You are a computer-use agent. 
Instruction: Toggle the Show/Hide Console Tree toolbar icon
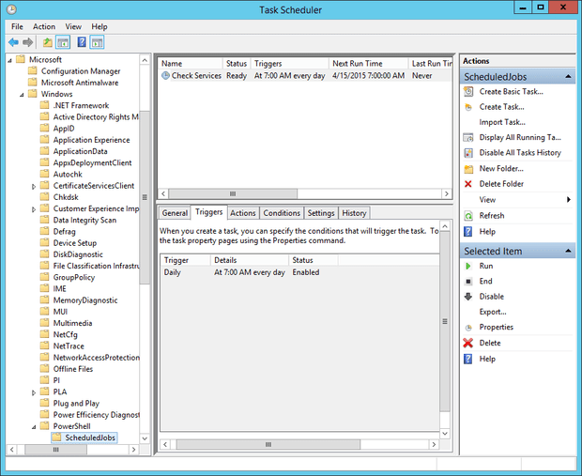coord(63,42)
